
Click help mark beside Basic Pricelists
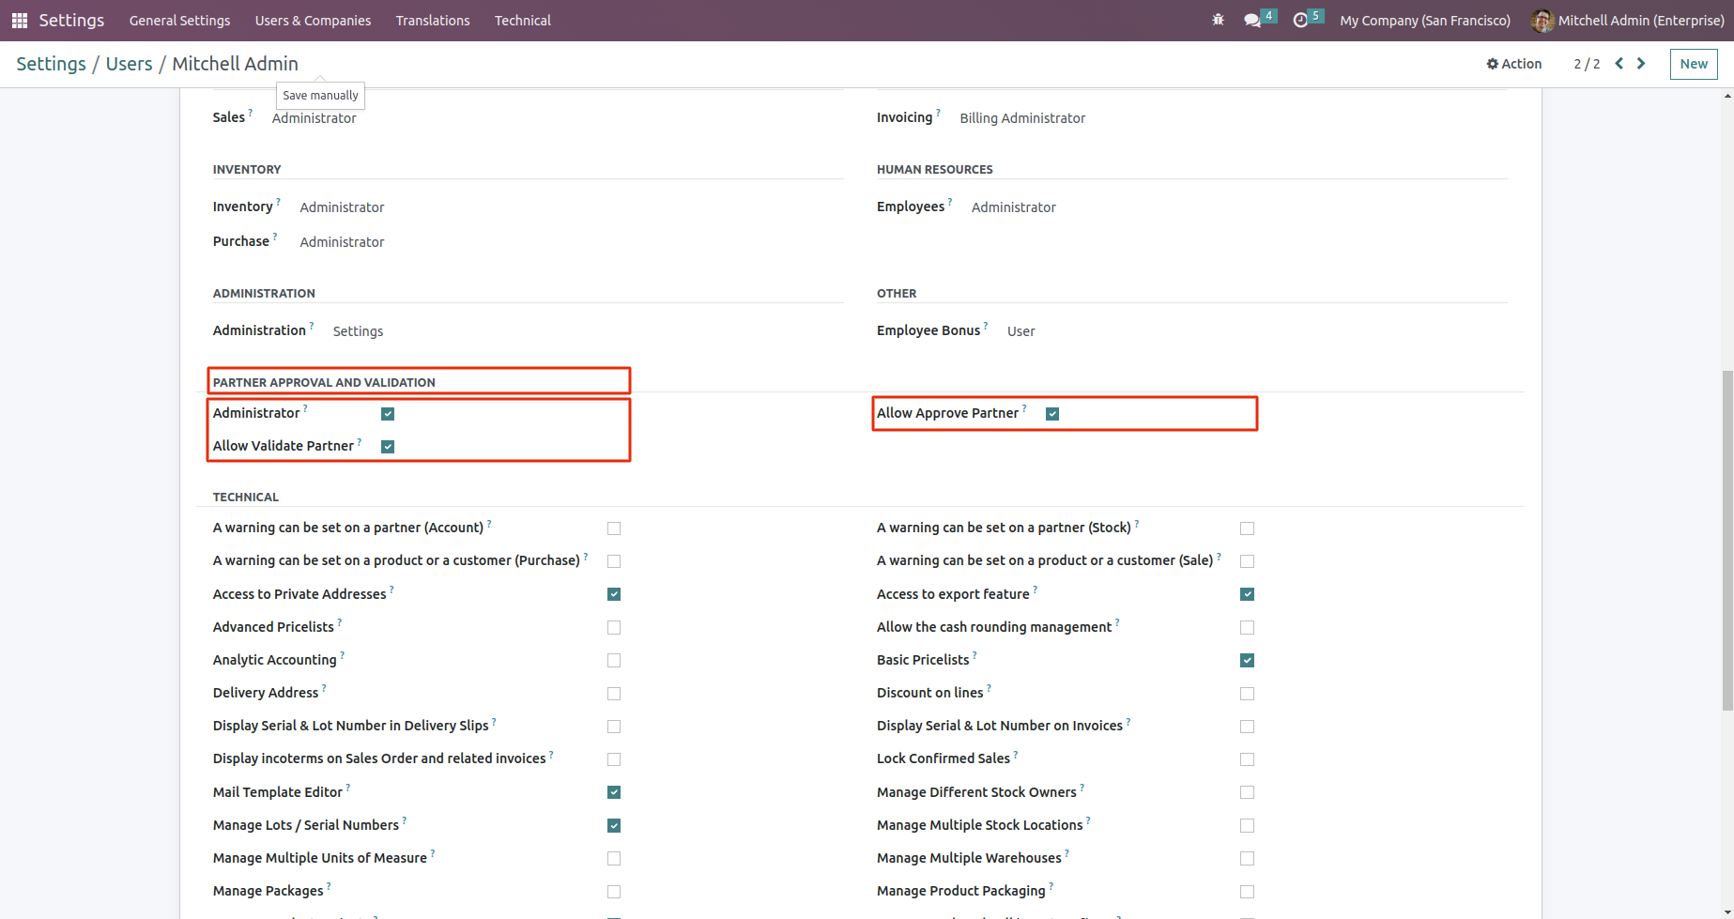click(974, 655)
